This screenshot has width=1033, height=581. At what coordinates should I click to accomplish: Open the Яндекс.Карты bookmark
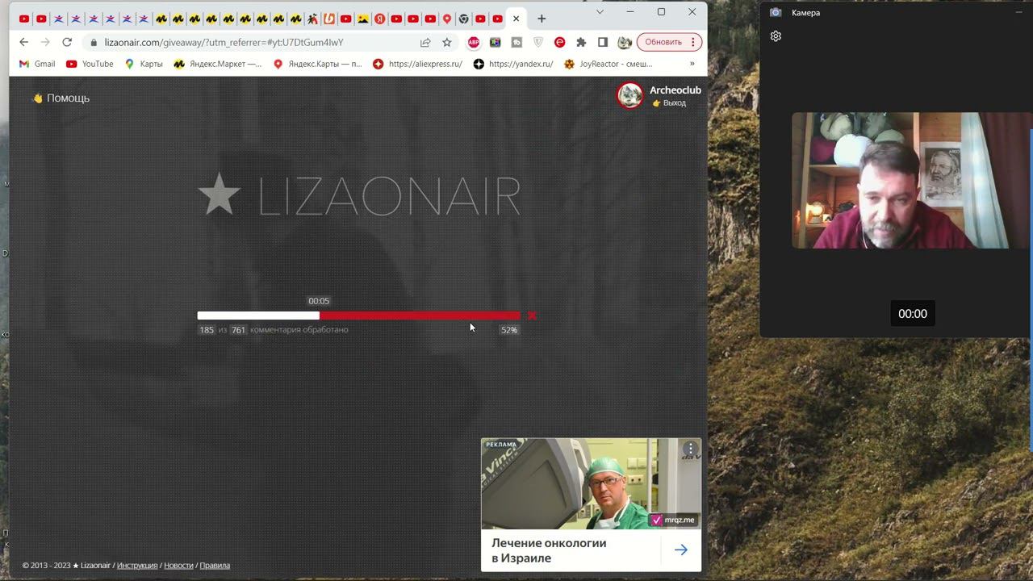click(x=317, y=64)
